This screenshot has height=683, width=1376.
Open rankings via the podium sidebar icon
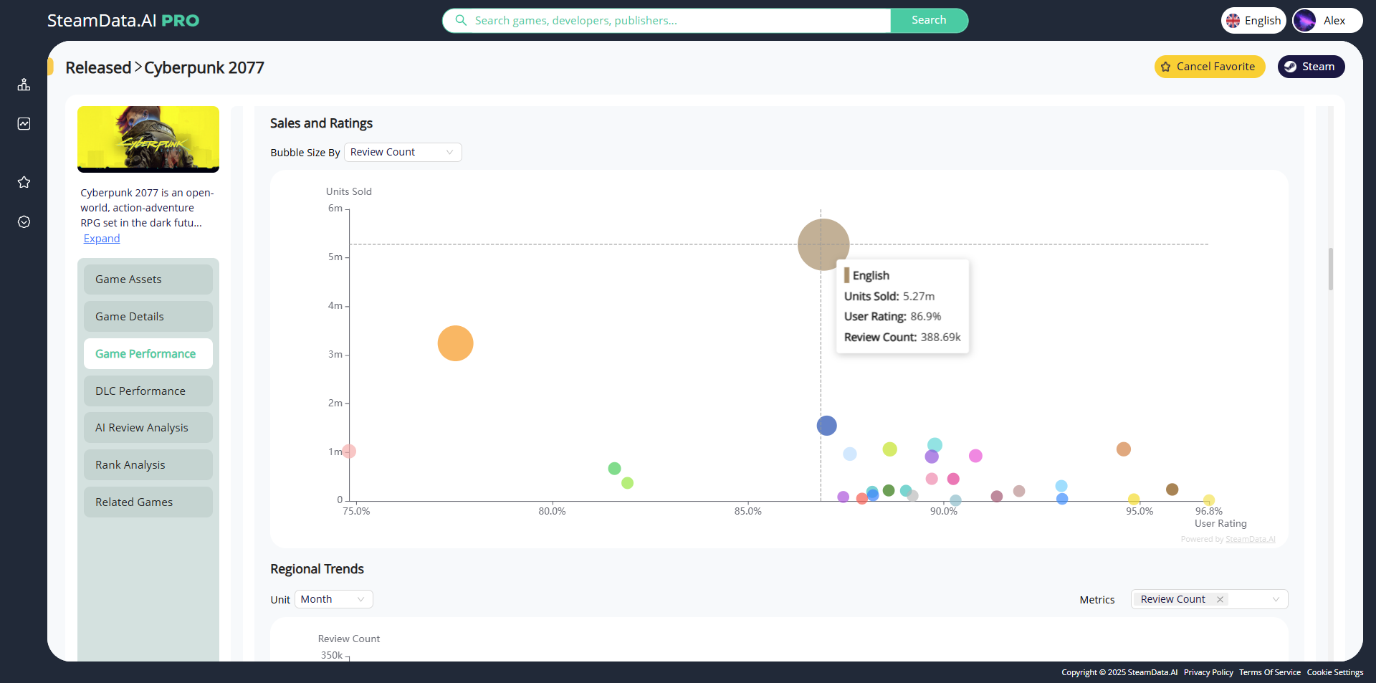coord(24,84)
